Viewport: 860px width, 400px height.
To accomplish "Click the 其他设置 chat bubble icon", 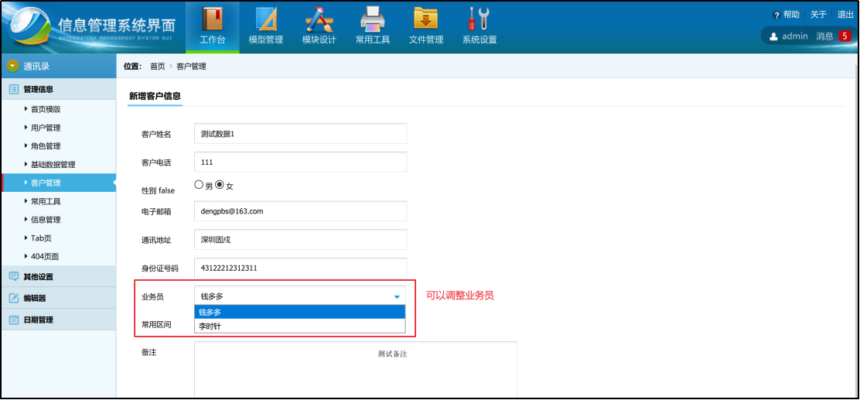I will (x=14, y=276).
